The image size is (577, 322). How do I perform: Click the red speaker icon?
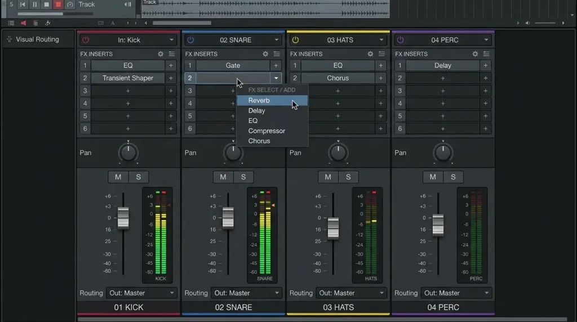tap(23, 23)
